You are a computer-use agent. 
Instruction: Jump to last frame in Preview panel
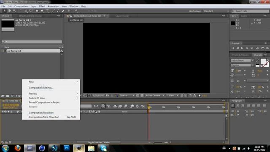pos(252,48)
